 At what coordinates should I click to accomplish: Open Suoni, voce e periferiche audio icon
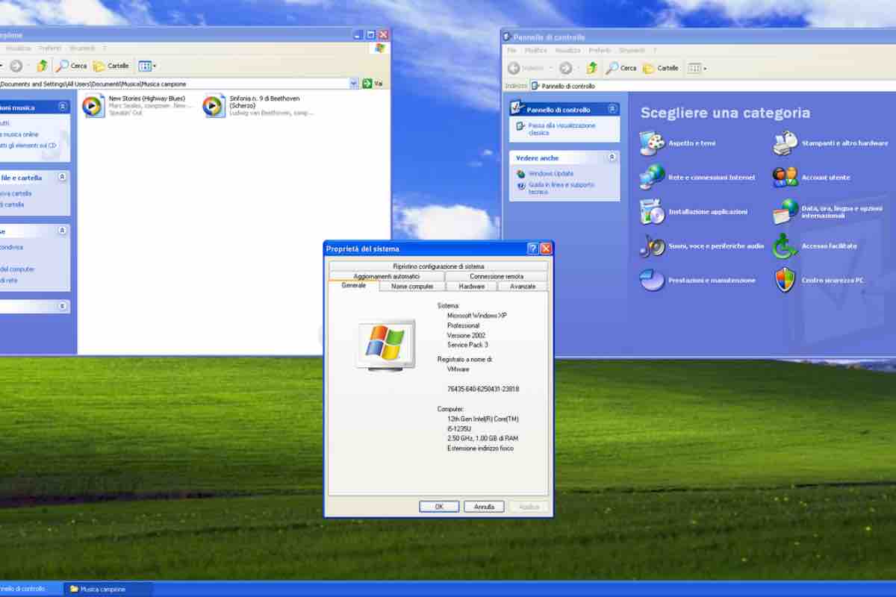(652, 246)
